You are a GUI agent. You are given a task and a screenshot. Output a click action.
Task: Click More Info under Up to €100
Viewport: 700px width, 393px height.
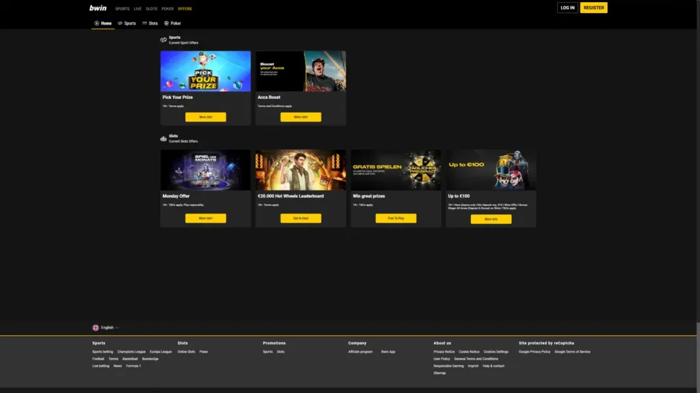(x=491, y=219)
